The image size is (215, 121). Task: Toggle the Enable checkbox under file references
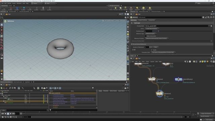(x=152, y=50)
